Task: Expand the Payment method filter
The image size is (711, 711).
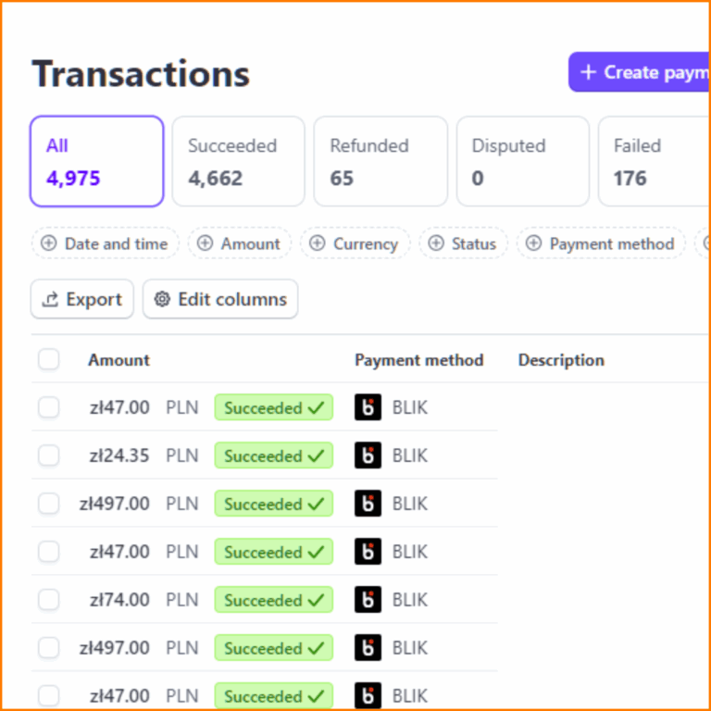Action: tap(601, 243)
